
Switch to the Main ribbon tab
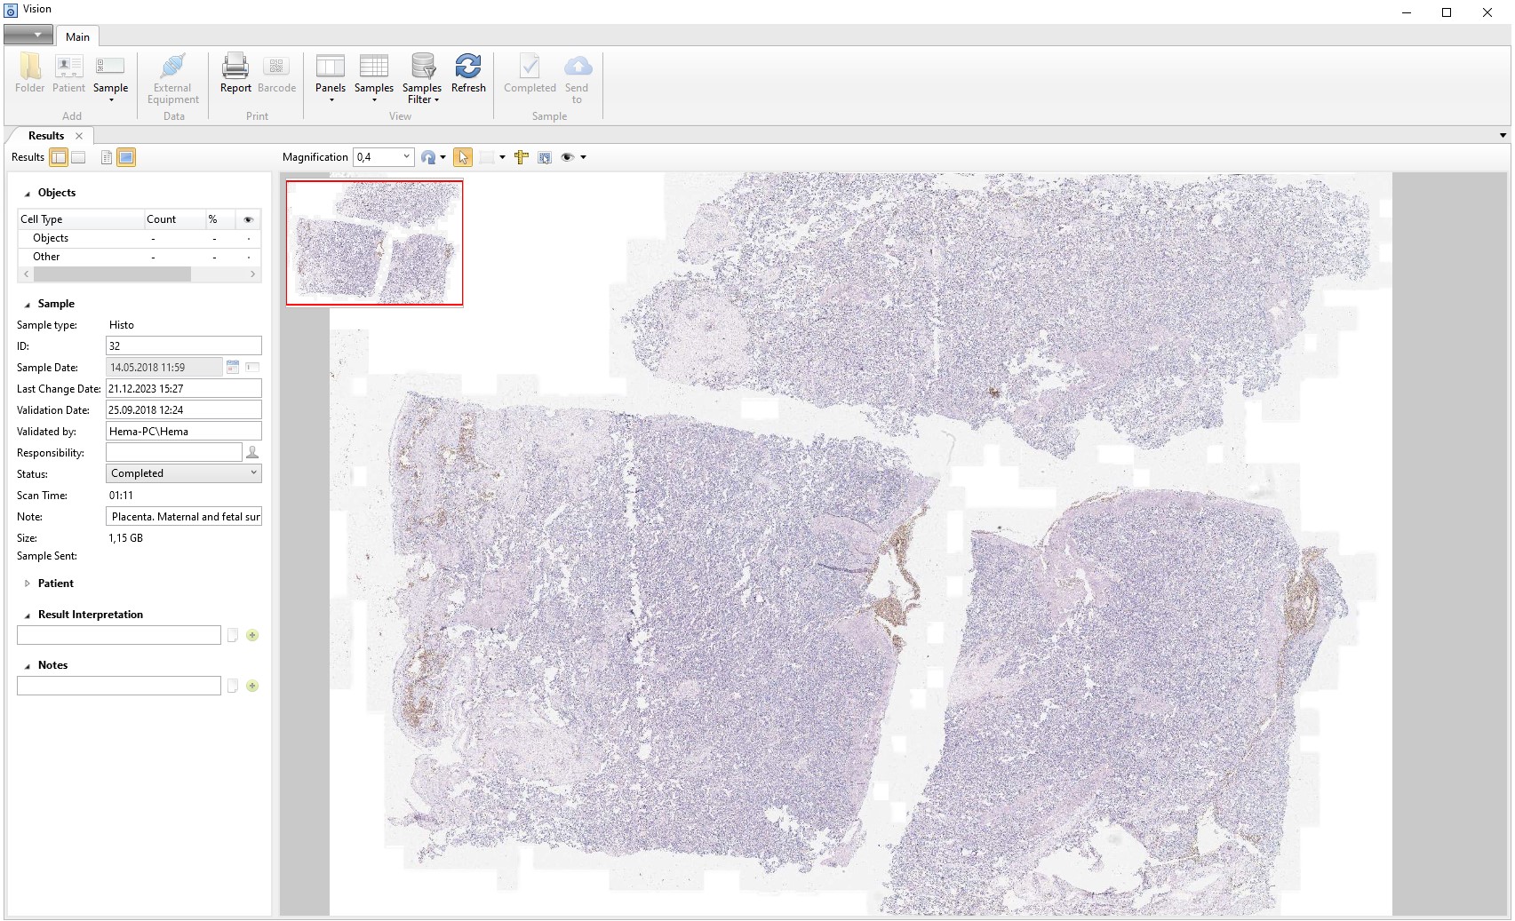click(77, 36)
